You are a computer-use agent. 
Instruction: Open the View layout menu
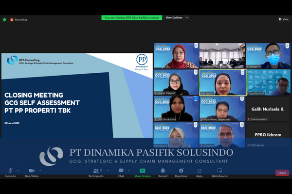[284, 19]
